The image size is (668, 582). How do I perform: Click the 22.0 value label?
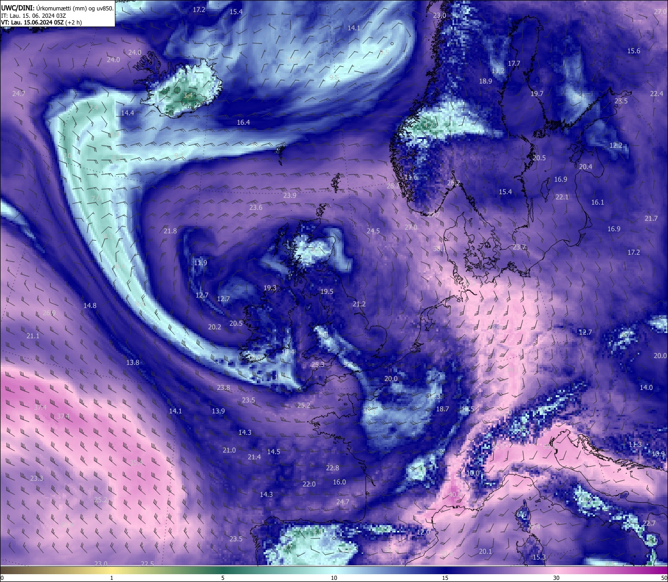[x=309, y=484]
